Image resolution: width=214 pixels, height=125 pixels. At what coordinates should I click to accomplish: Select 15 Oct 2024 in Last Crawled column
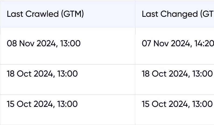pos(42,104)
